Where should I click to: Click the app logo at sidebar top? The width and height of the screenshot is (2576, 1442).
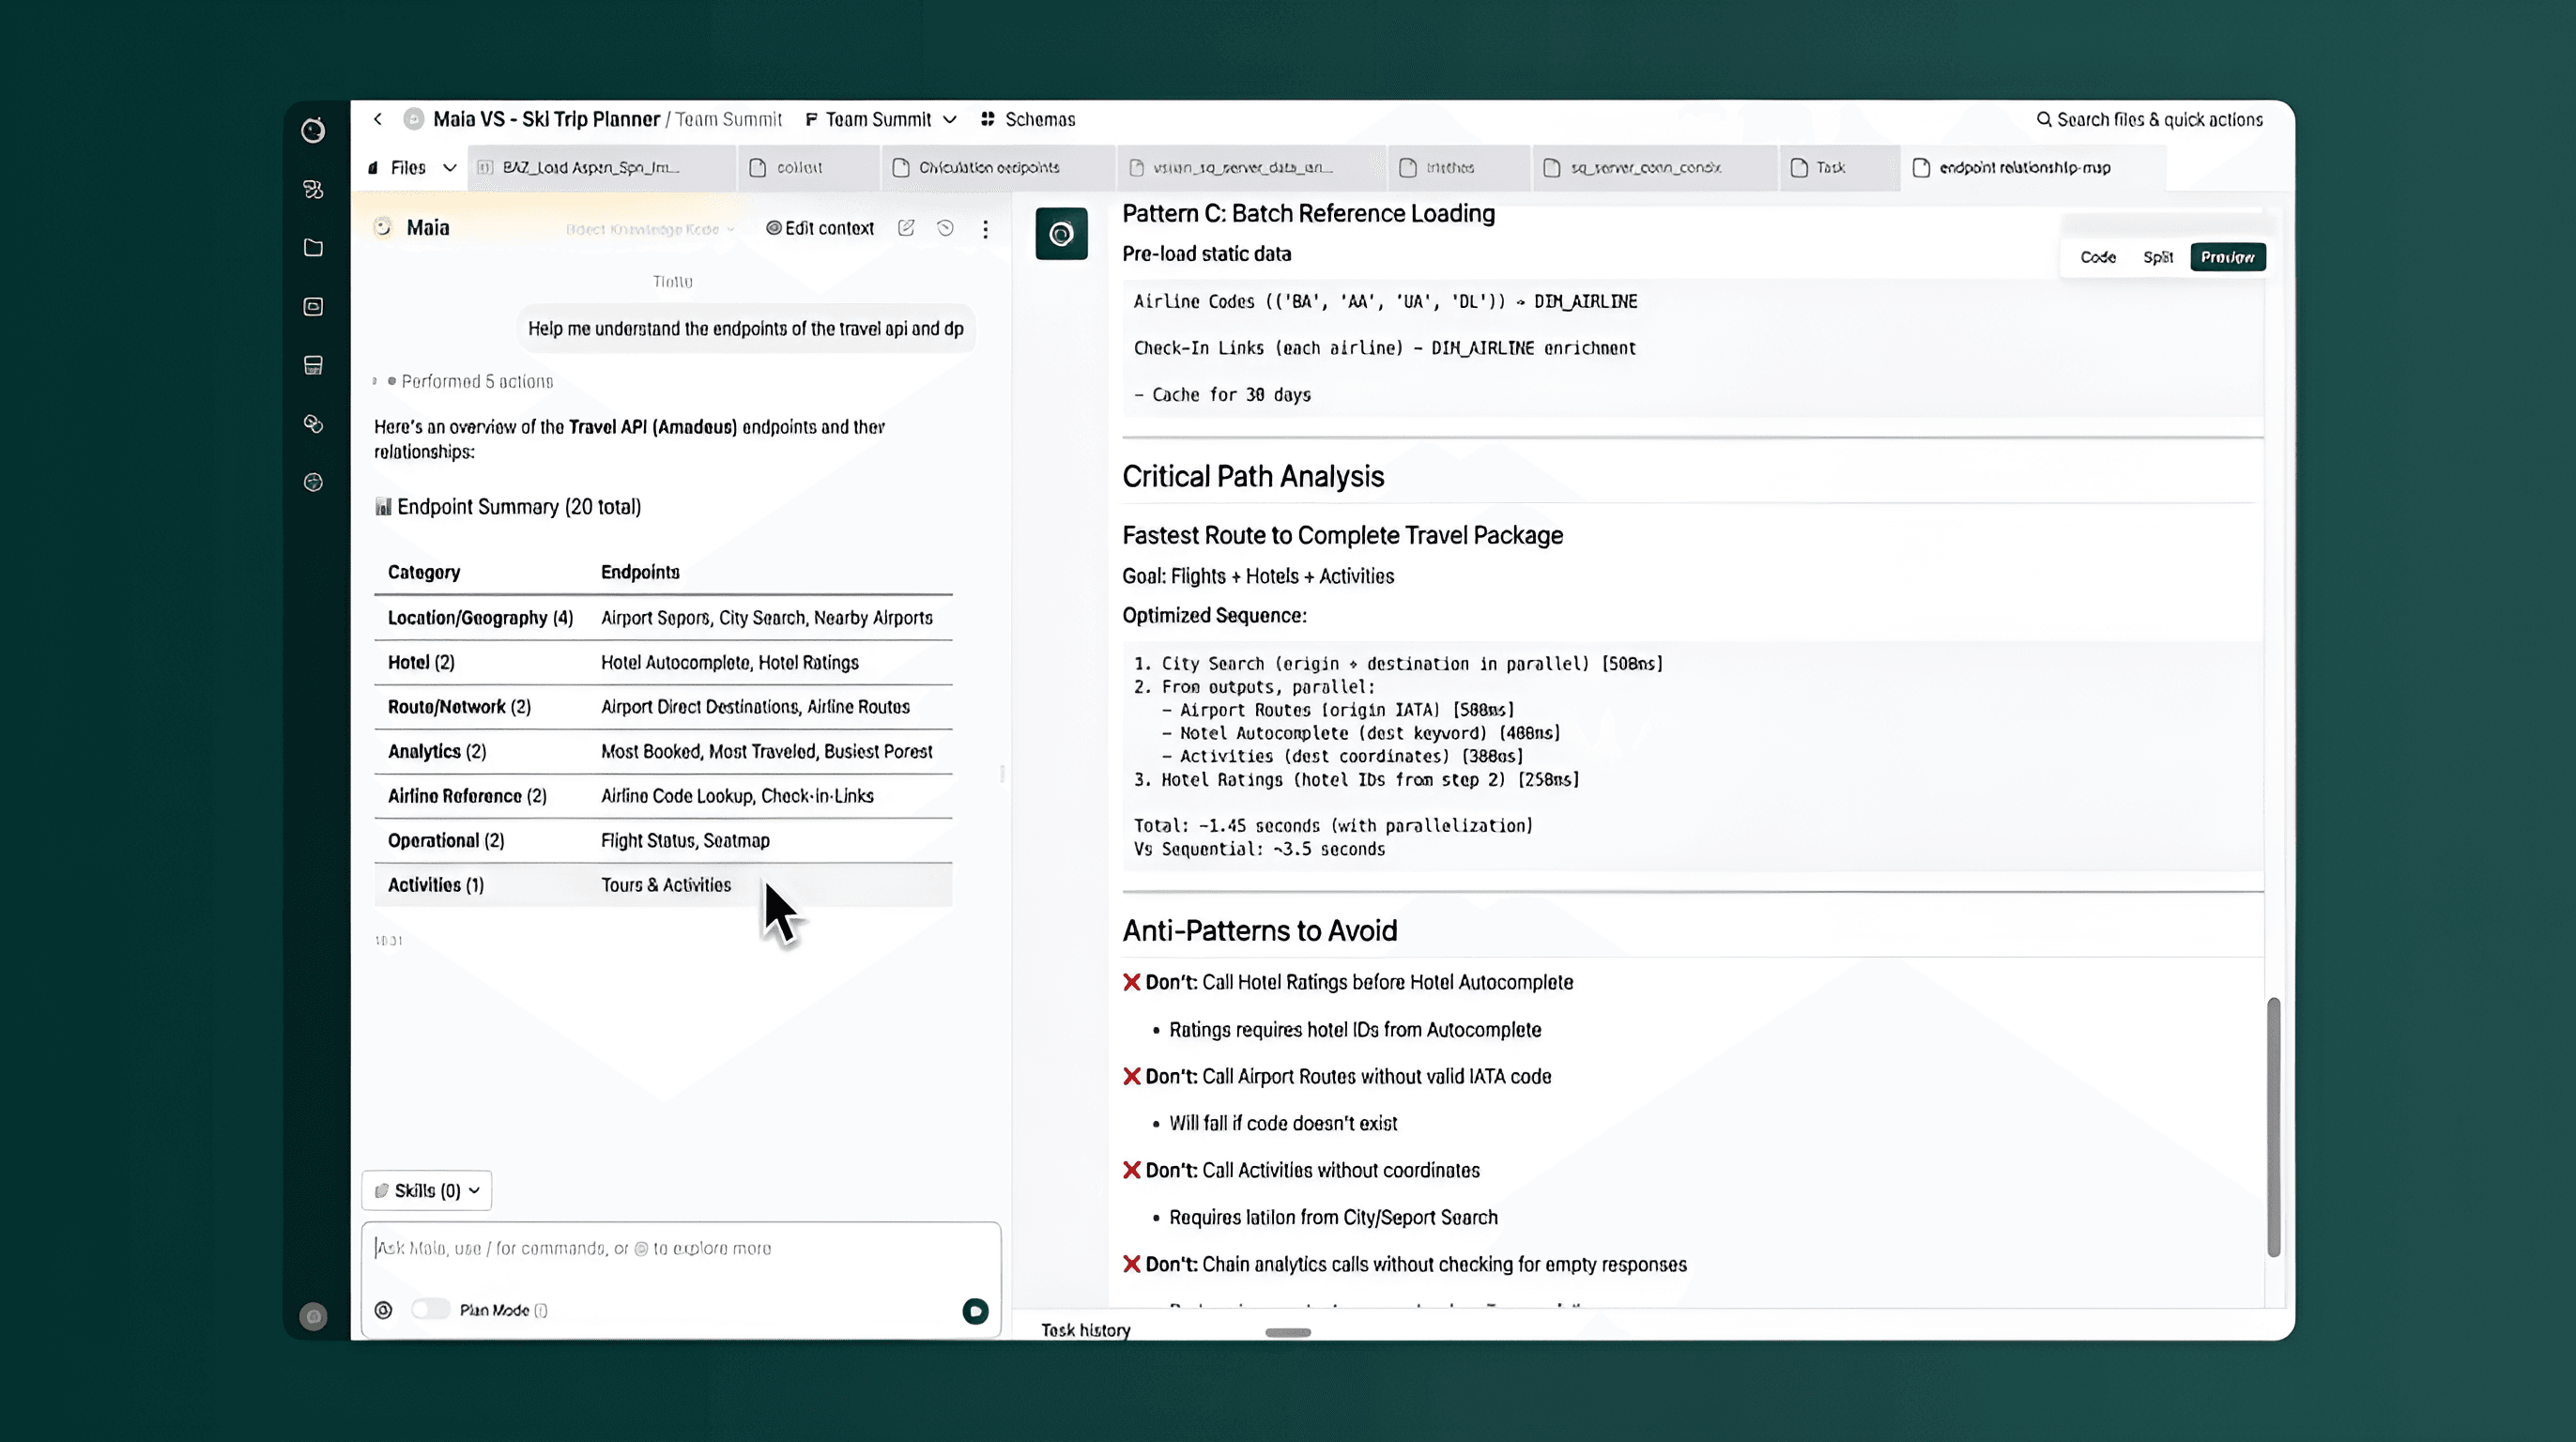point(313,130)
